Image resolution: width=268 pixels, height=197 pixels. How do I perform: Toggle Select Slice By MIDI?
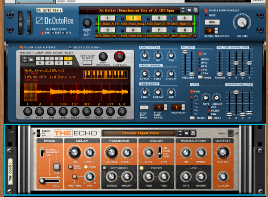70,47
